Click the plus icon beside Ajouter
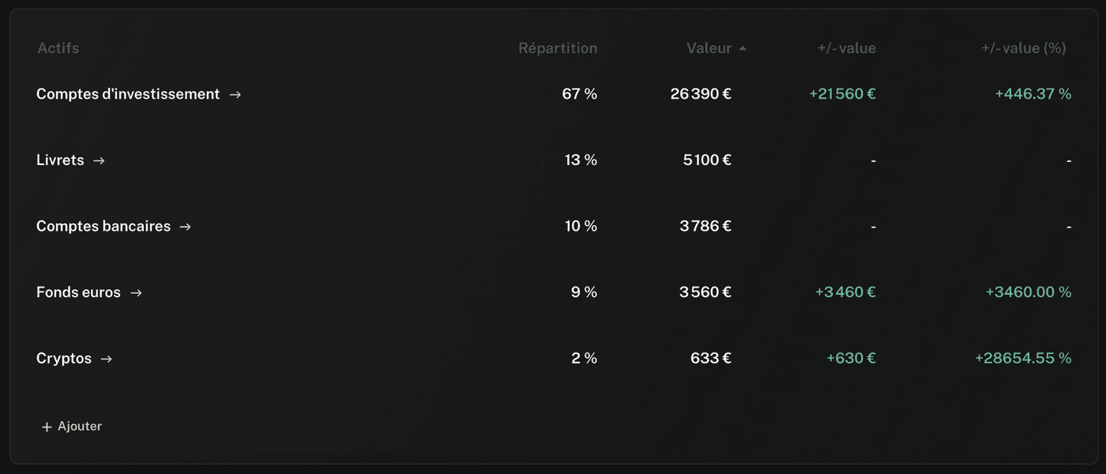Image resolution: width=1106 pixels, height=474 pixels. (47, 427)
